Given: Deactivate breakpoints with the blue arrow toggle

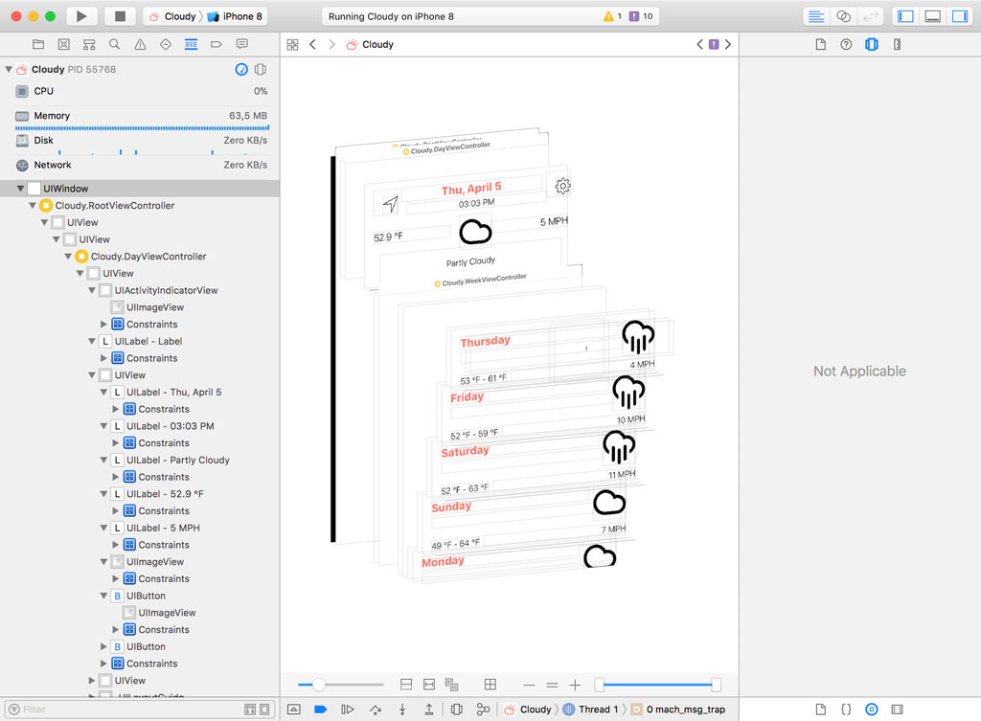Looking at the screenshot, I should [x=320, y=709].
